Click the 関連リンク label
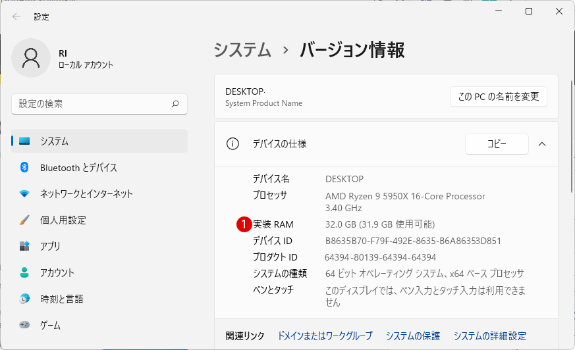Image resolution: width=575 pixels, height=350 pixels. pyautogui.click(x=245, y=336)
